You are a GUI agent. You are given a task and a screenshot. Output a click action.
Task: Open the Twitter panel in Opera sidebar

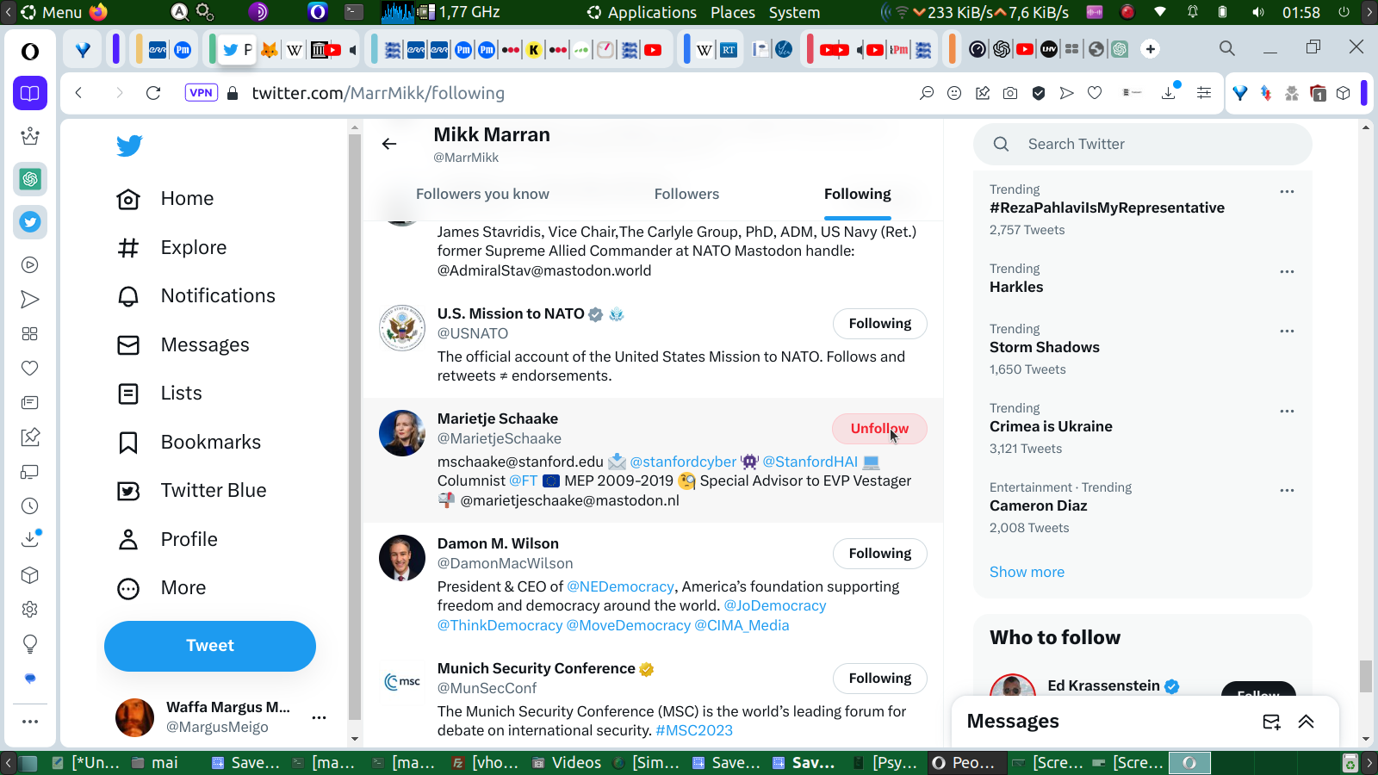[x=30, y=222]
